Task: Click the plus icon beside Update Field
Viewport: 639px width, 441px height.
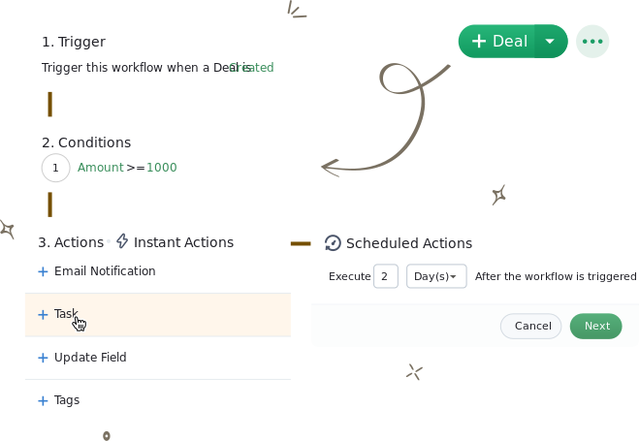Action: point(43,358)
